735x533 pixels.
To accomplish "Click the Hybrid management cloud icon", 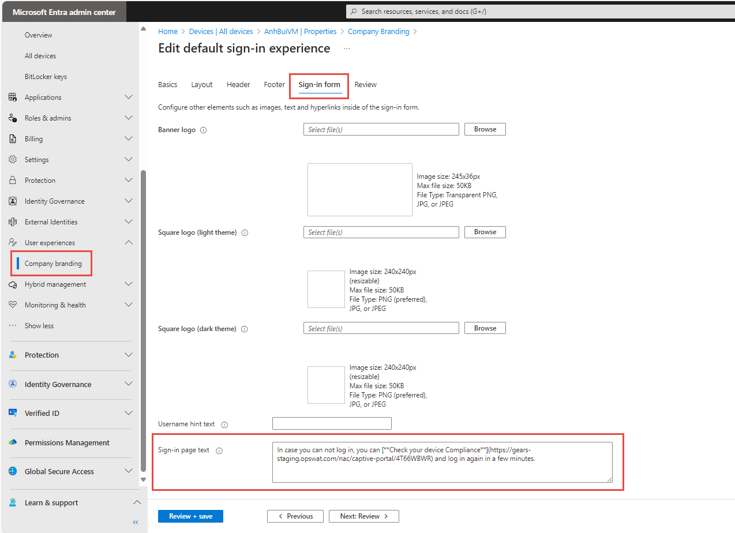I will [13, 284].
